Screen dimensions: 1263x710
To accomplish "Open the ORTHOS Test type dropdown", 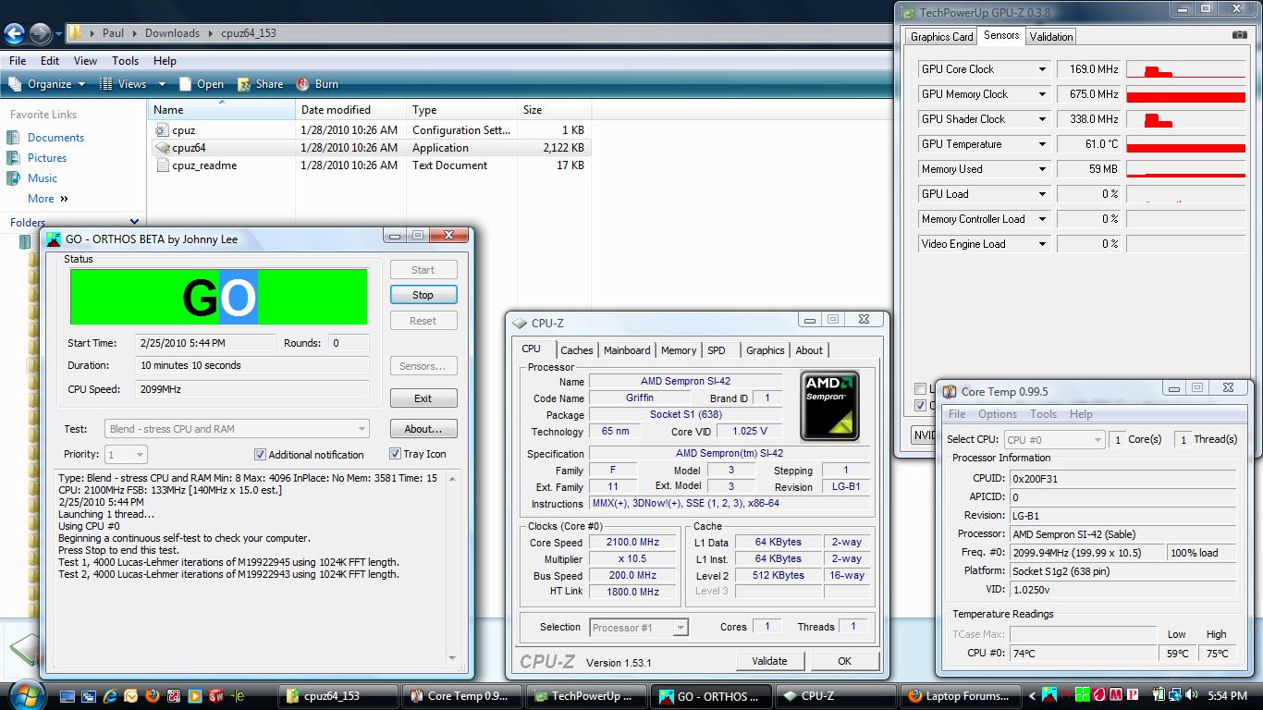I will pyautogui.click(x=238, y=429).
